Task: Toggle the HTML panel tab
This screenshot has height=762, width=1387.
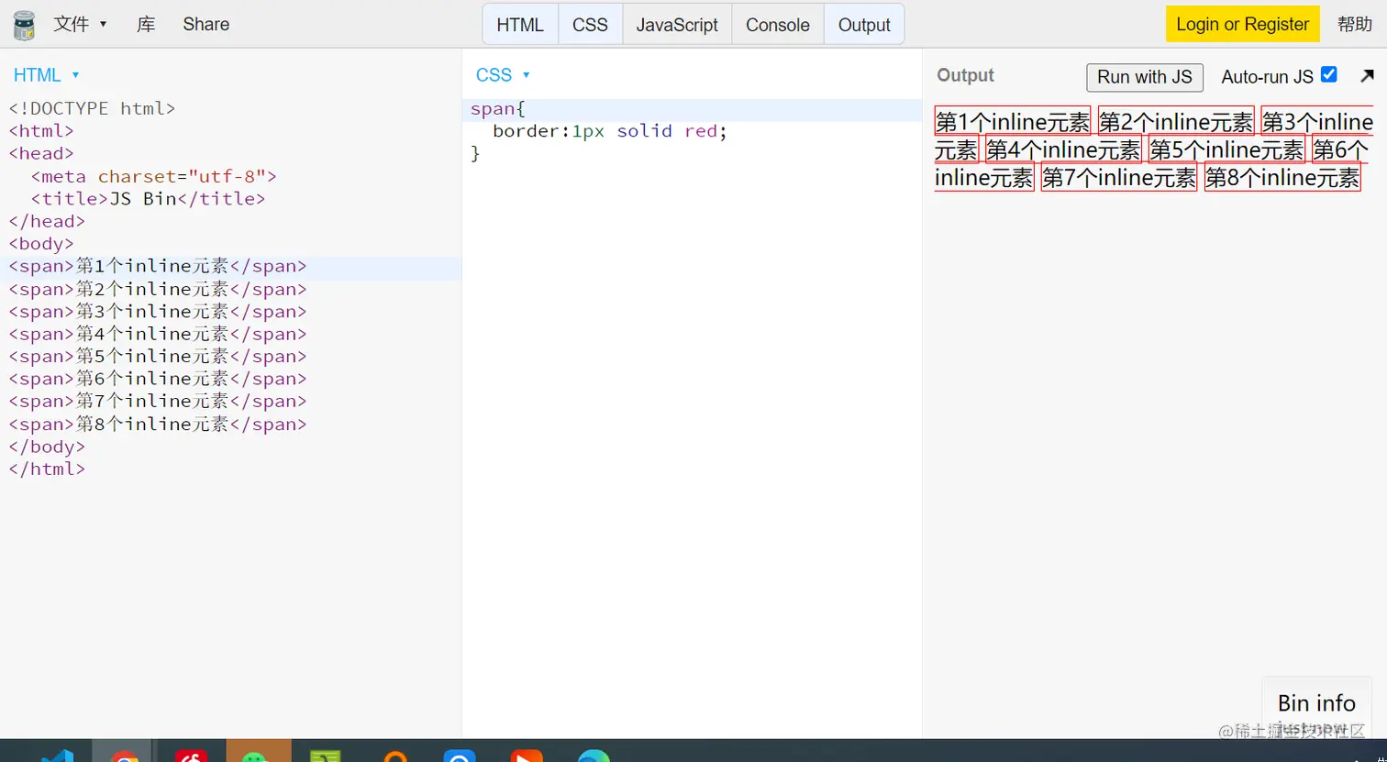Action: click(x=520, y=25)
